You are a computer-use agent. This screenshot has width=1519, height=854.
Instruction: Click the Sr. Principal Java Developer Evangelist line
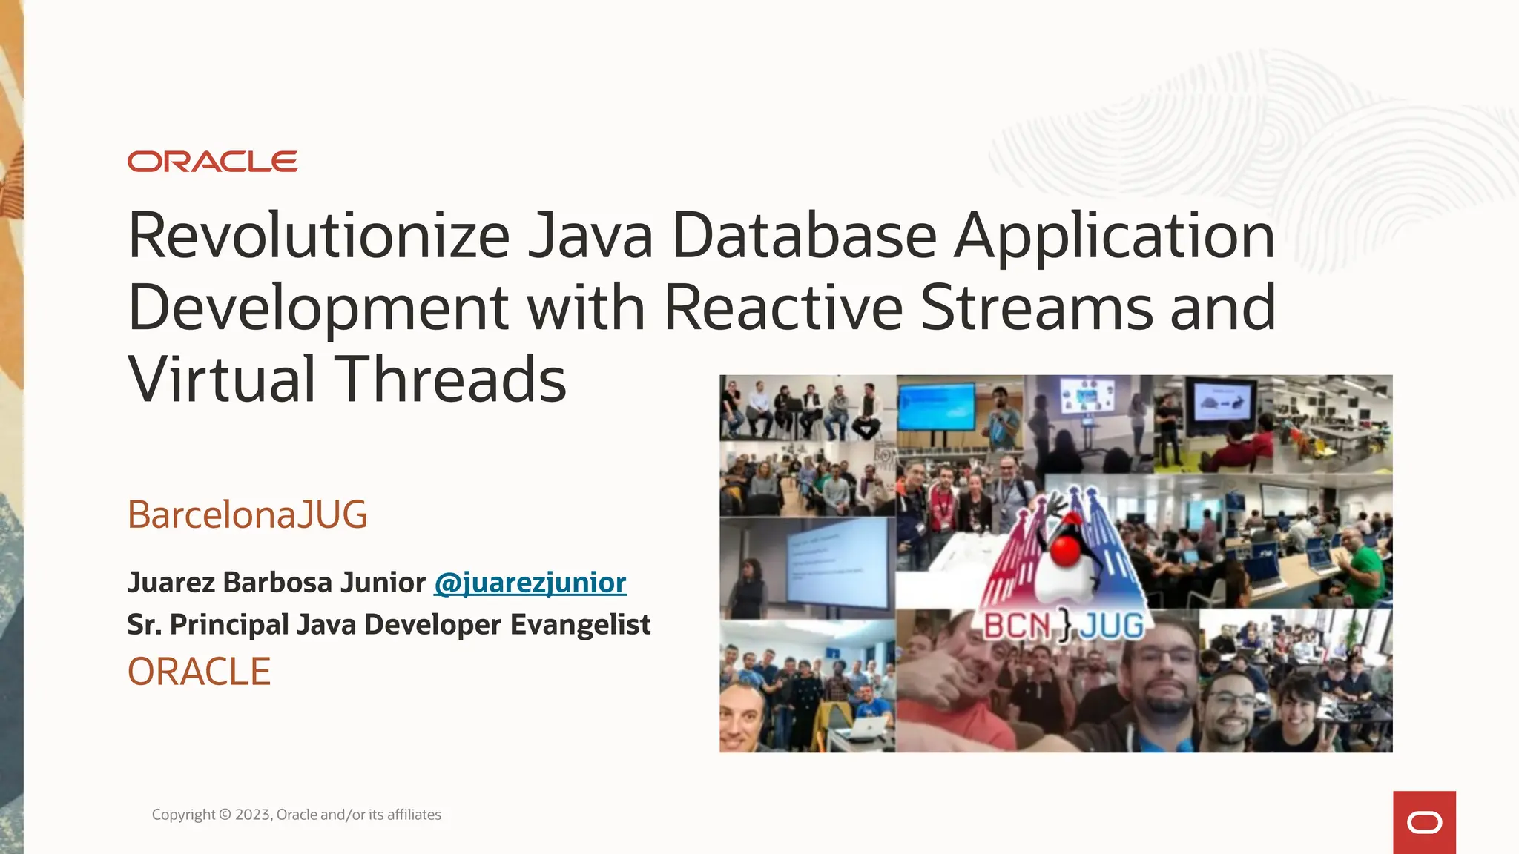click(388, 625)
